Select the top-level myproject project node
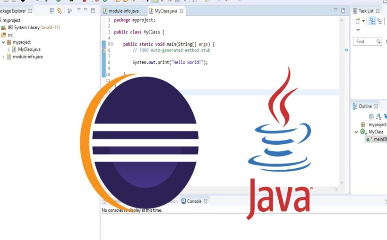 pos(11,20)
